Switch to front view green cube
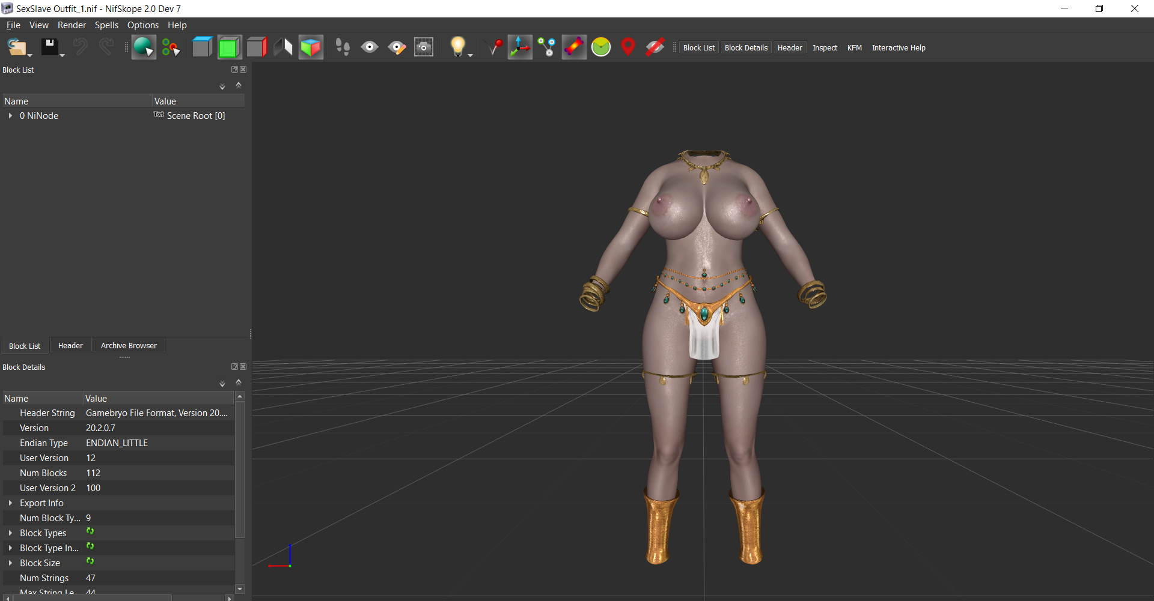 click(229, 47)
